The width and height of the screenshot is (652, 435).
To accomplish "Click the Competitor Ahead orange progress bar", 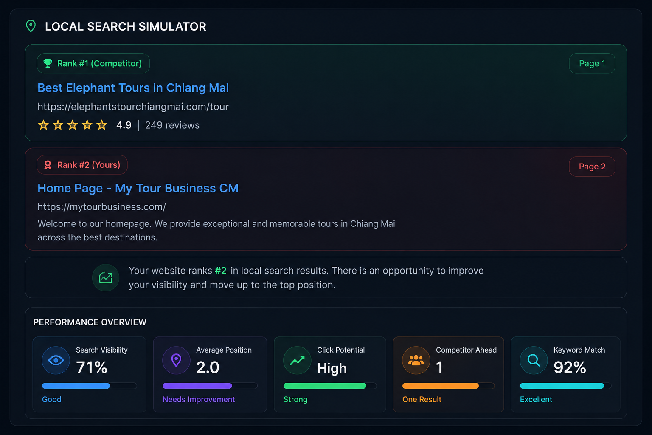I will 448,386.
